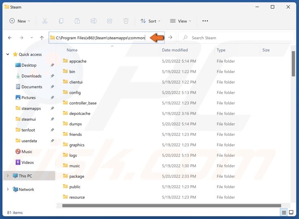Click the Downloads arrow icon in sidebar
This screenshot has width=299, height=219.
(18, 76)
